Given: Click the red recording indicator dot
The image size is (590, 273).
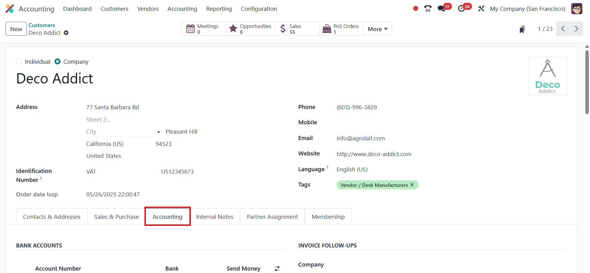Looking at the screenshot, I should coord(416,9).
